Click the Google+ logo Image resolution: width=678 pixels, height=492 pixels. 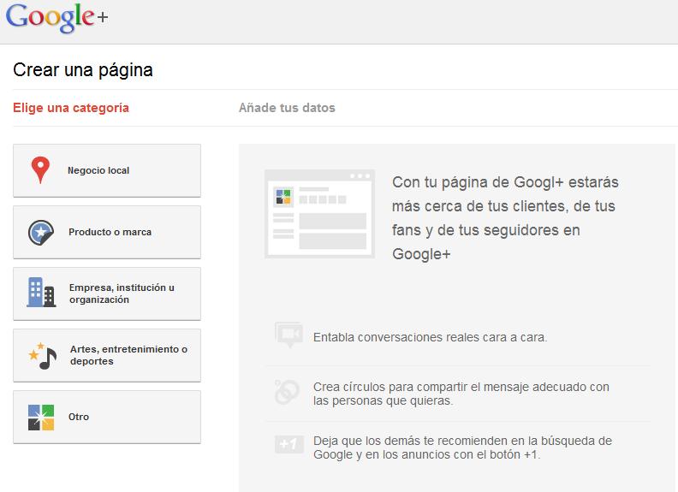pos(56,18)
